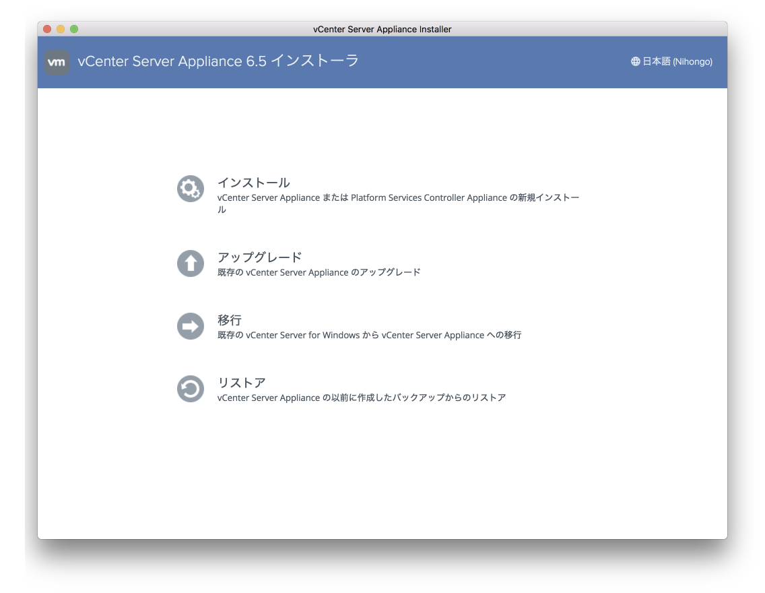The height and width of the screenshot is (593, 765).
Task: Maximize the installer with the green button
Action: pos(74,29)
